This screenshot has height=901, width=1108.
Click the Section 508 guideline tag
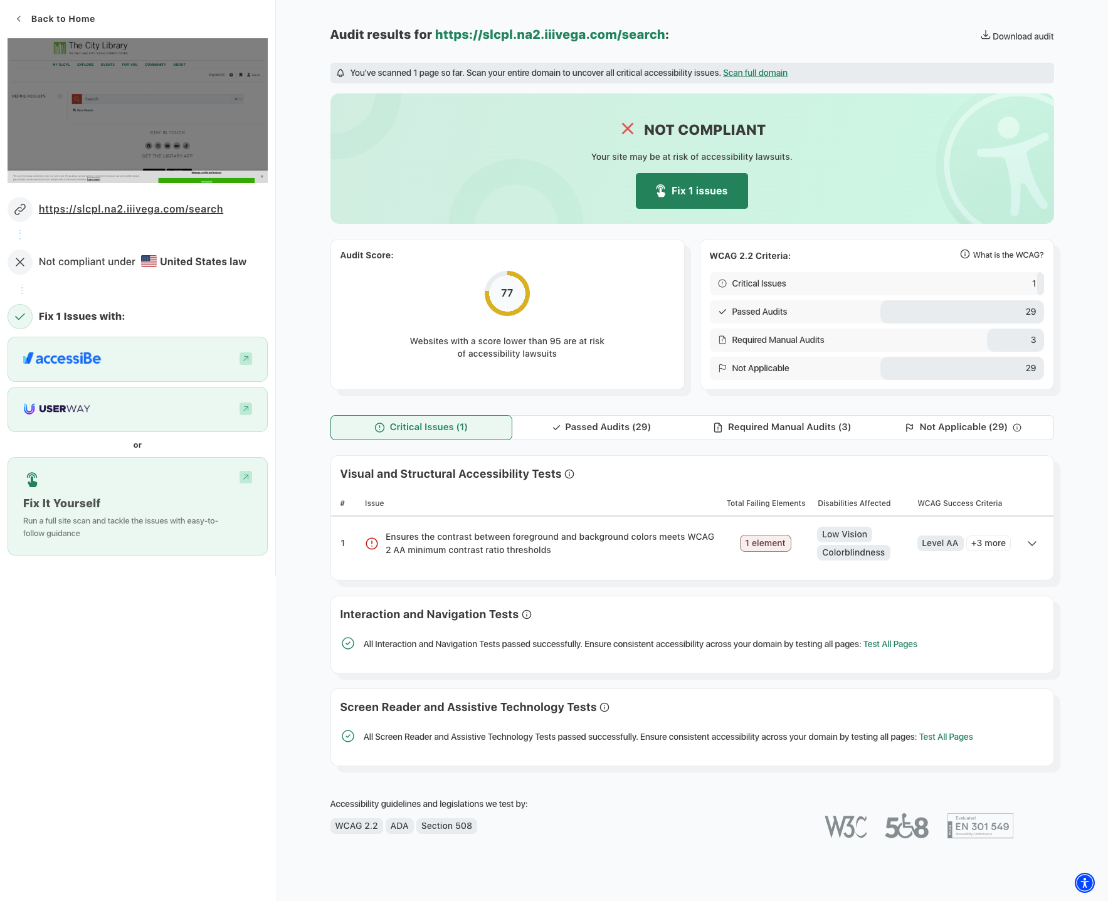(x=446, y=826)
